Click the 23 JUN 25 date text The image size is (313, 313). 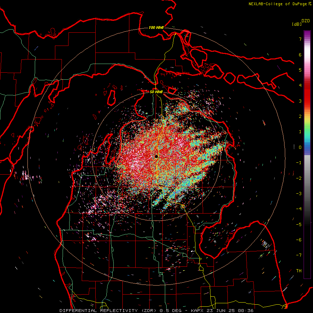click(x=222, y=311)
